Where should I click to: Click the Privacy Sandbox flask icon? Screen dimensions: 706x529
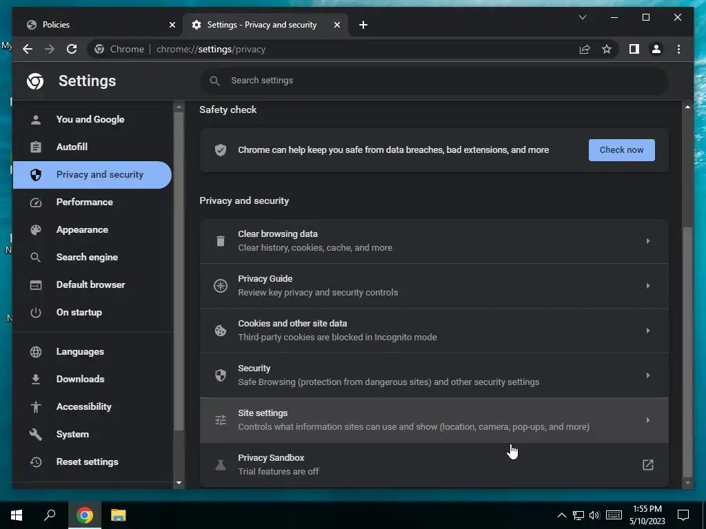point(220,465)
